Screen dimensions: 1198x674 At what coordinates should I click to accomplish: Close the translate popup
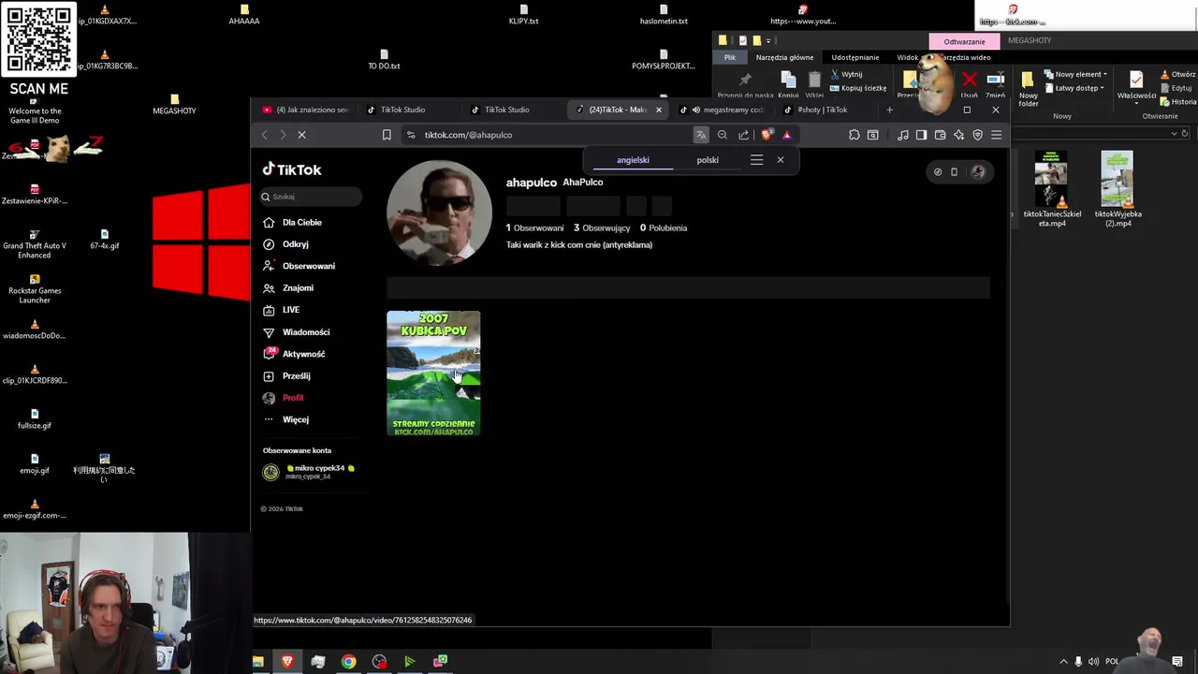click(781, 160)
